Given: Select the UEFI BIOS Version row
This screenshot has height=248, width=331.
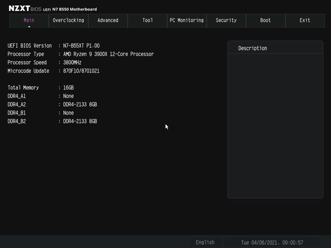Looking at the screenshot, I should pyautogui.click(x=54, y=46).
